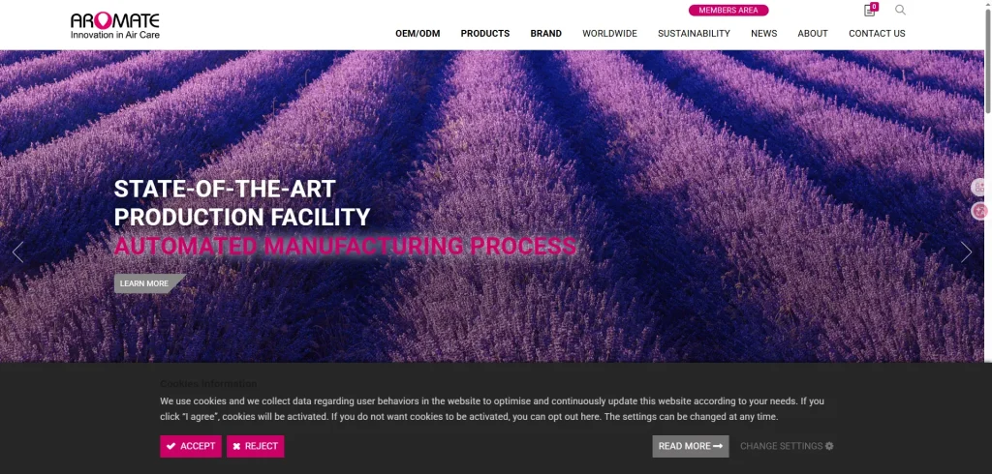Open CONTACT US page
Viewport: 992px width, 474px height.
(x=877, y=34)
